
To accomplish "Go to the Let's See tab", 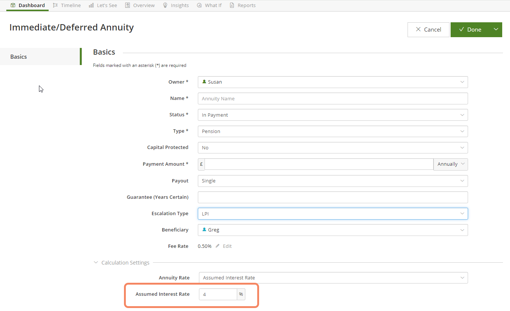I will tap(103, 6).
